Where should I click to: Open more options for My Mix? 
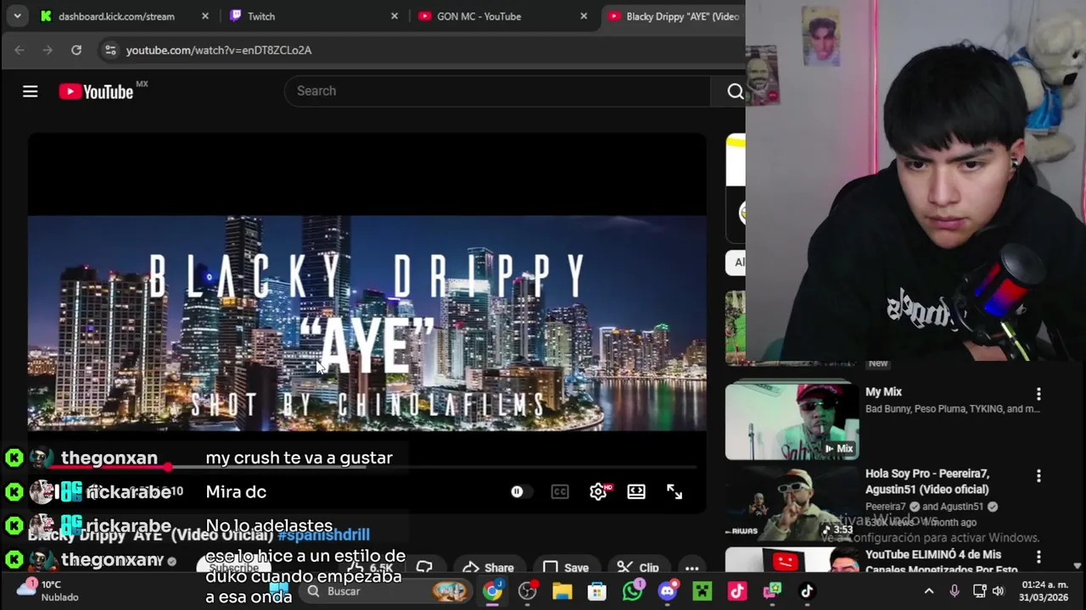click(1038, 394)
